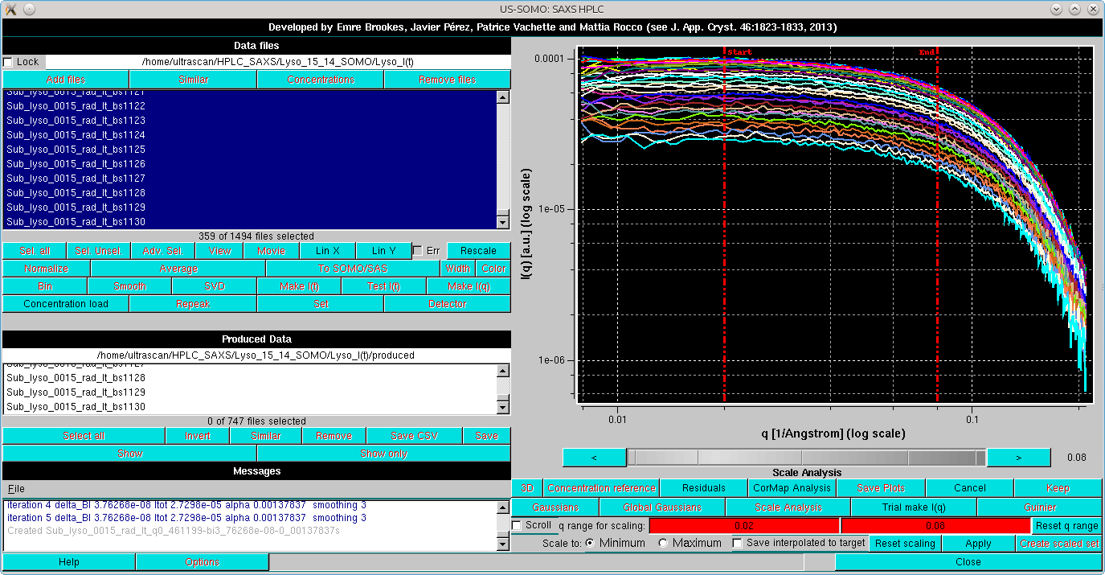
Task: Enable the Scroll option for scaling
Action: point(516,525)
